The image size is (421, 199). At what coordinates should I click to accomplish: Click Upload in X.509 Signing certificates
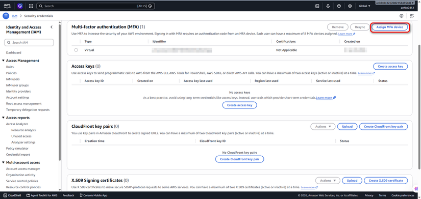352,181
